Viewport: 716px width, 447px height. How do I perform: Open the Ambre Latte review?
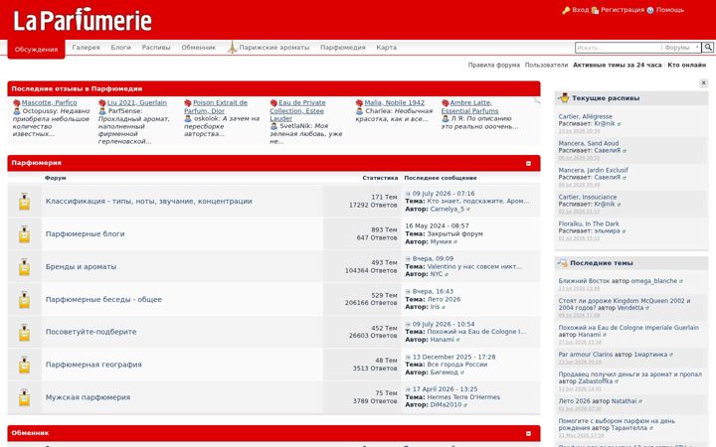pyautogui.click(x=469, y=106)
